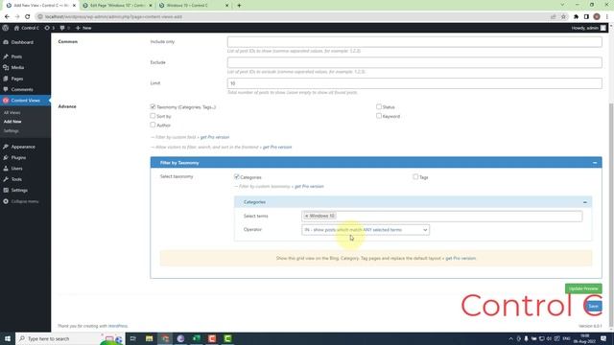614x345 pixels.
Task: Click the WordPress logo in admin bar
Action: click(x=5, y=28)
